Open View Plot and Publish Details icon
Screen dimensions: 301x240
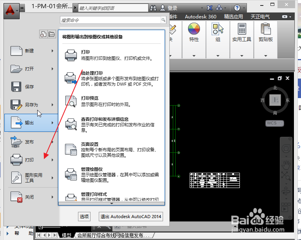click(71, 124)
